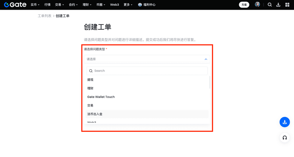Open the Web3 navigation item
Screen dimensions: 294x157
coord(115,5)
